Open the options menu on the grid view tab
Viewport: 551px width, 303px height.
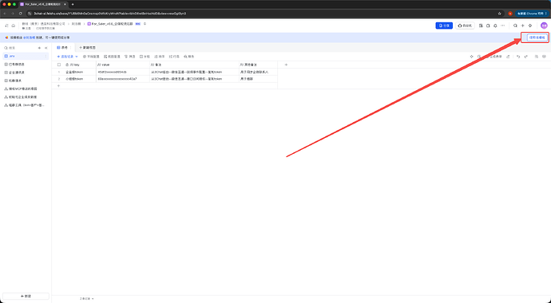71,47
